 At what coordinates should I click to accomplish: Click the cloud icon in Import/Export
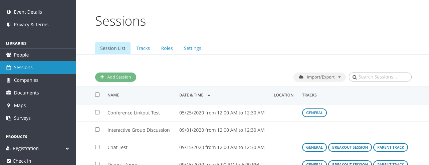(x=301, y=77)
